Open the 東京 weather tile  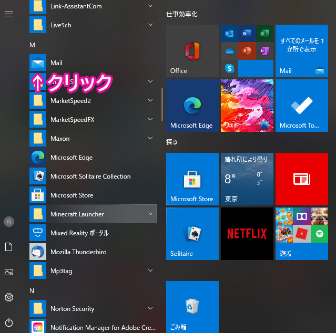pos(247,179)
